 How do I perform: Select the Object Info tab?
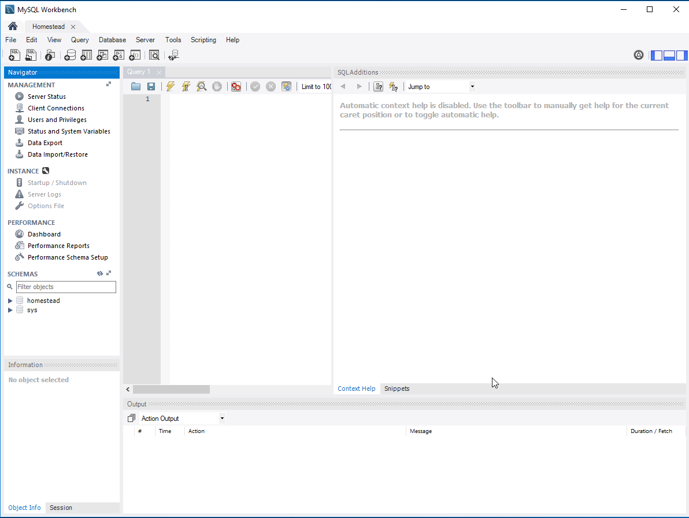coord(25,508)
